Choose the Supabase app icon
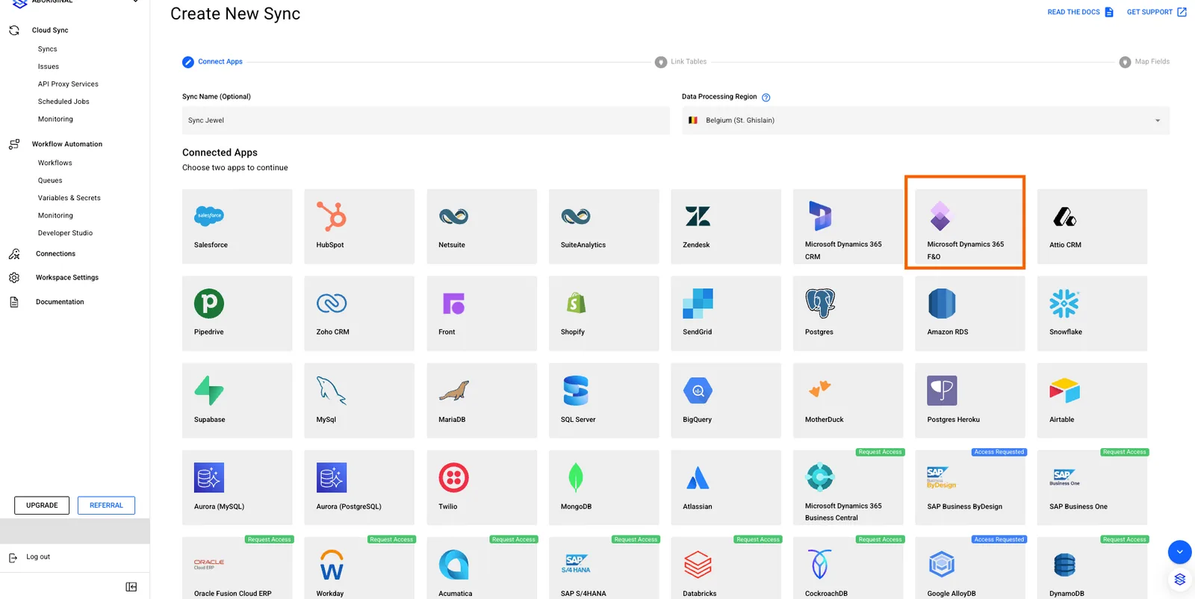 tap(209, 391)
